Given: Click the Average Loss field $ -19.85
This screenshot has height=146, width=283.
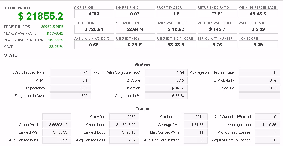Looking at the screenshot, I should (x=268, y=125).
